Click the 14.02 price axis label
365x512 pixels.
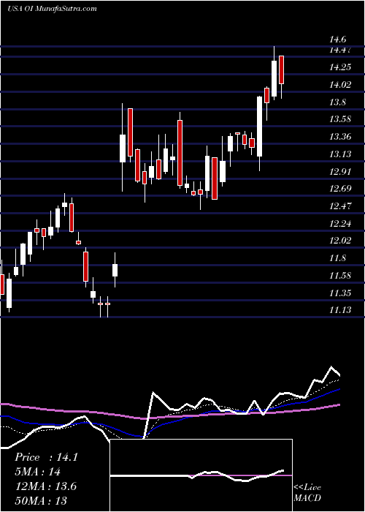(340, 85)
